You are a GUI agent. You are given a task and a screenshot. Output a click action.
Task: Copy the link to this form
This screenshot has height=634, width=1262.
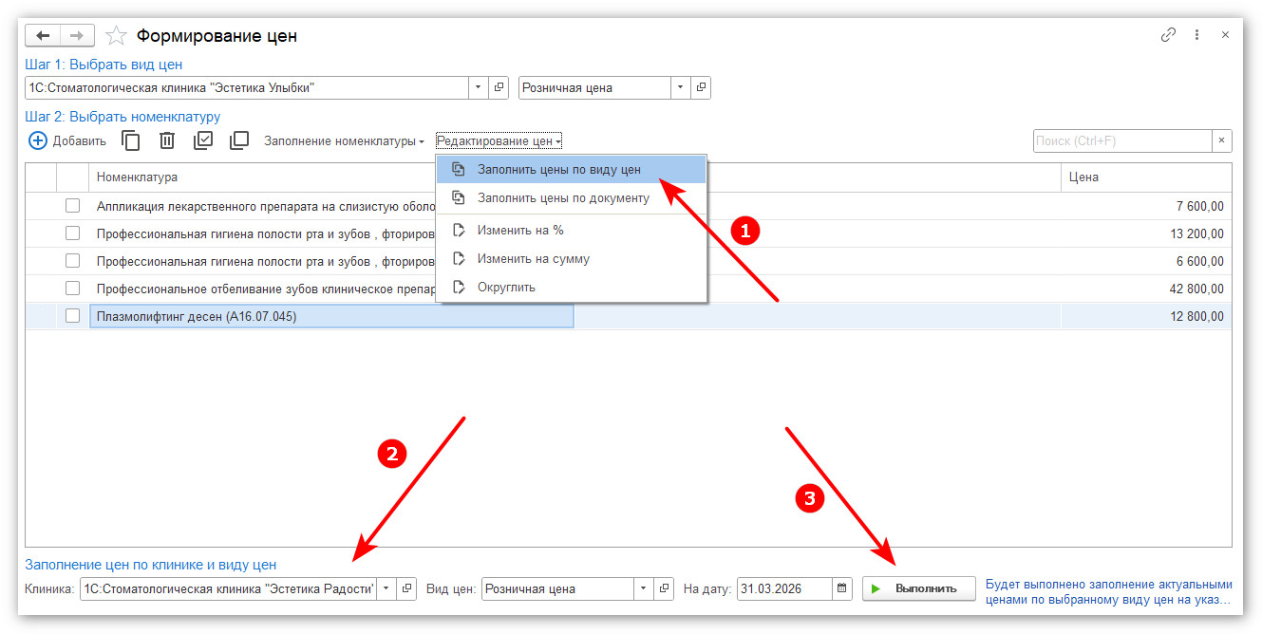tap(1168, 35)
